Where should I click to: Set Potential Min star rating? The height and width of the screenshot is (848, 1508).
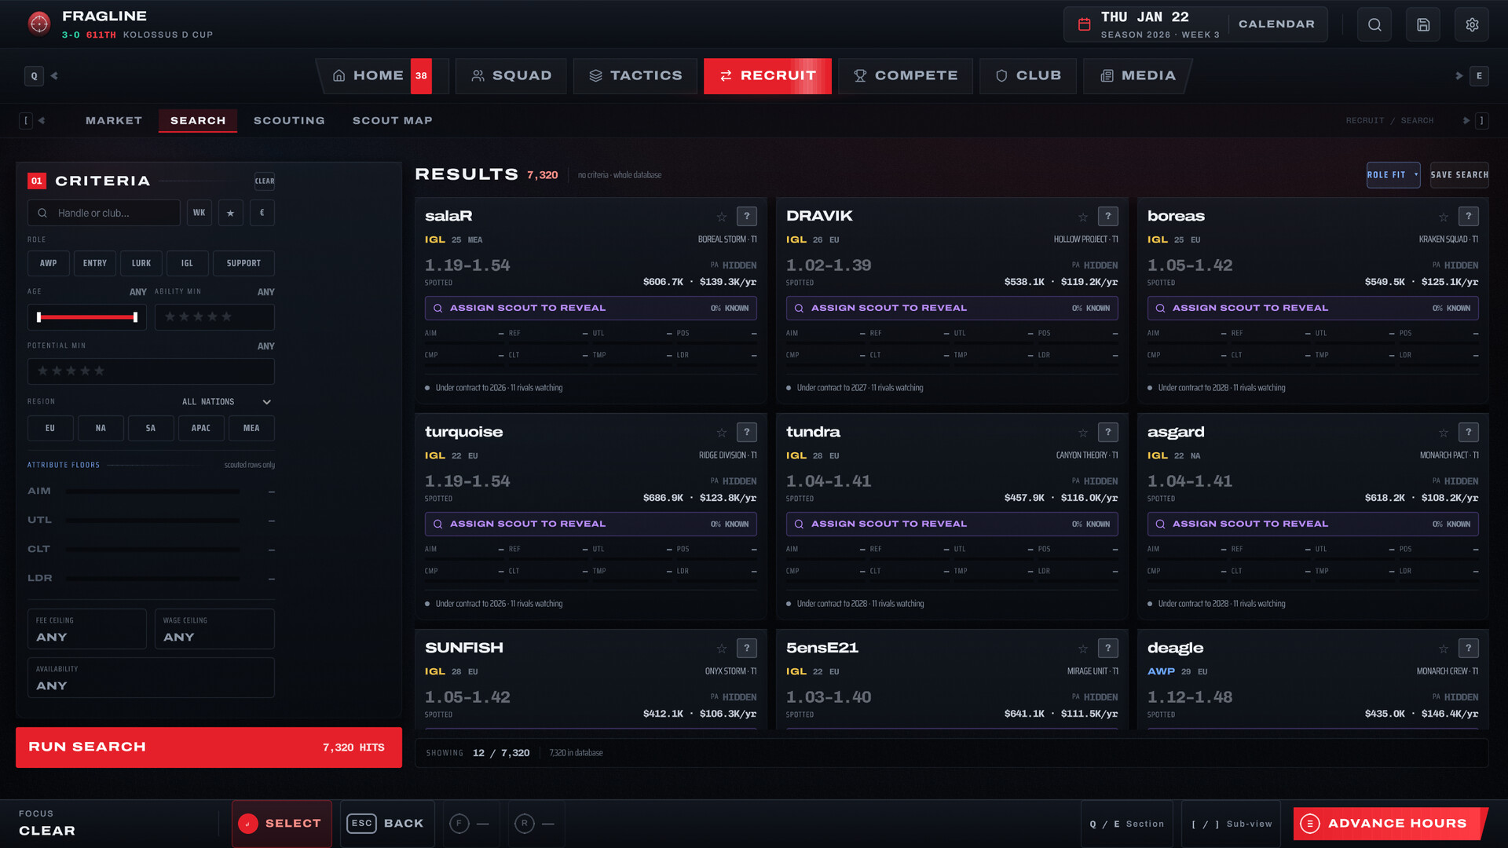(151, 371)
